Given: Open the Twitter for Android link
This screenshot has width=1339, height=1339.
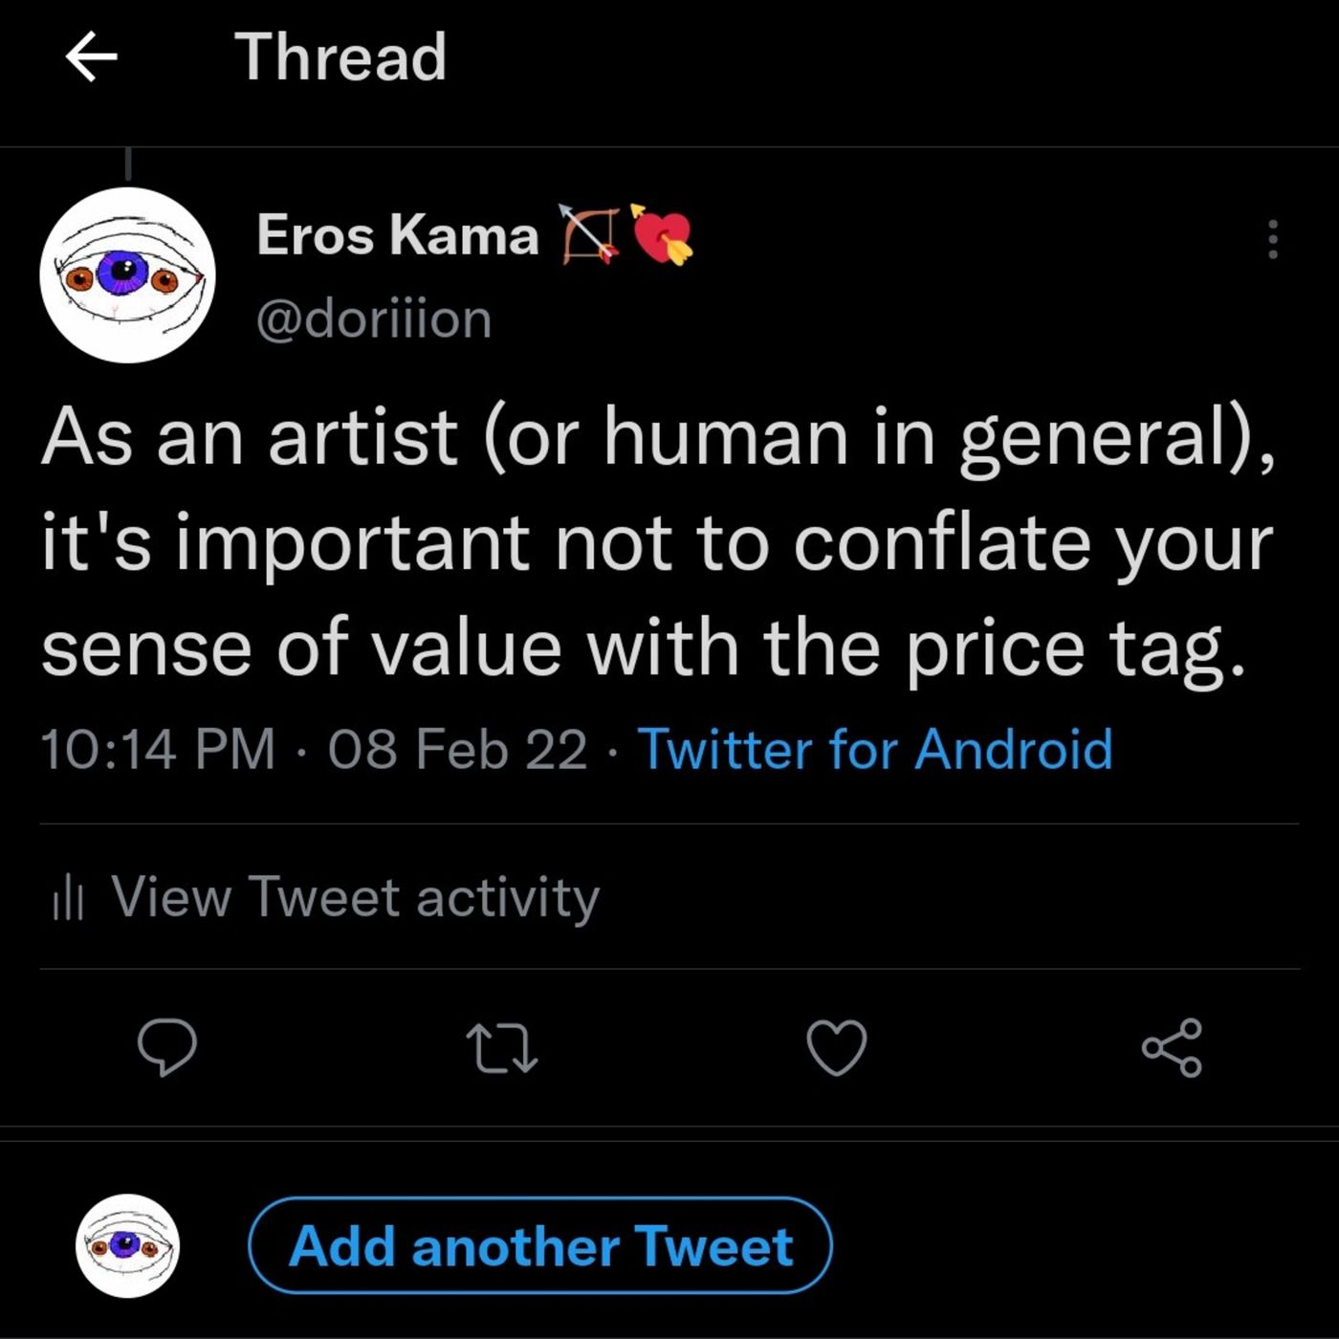Looking at the screenshot, I should click(875, 748).
